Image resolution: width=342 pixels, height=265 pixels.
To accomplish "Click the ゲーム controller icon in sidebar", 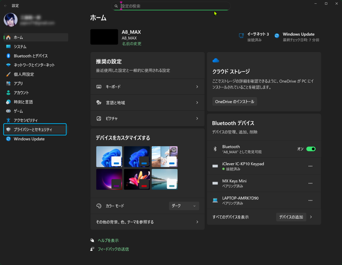I will 8,111.
